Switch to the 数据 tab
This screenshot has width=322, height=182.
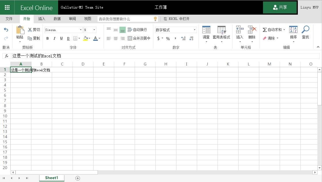pos(57,19)
